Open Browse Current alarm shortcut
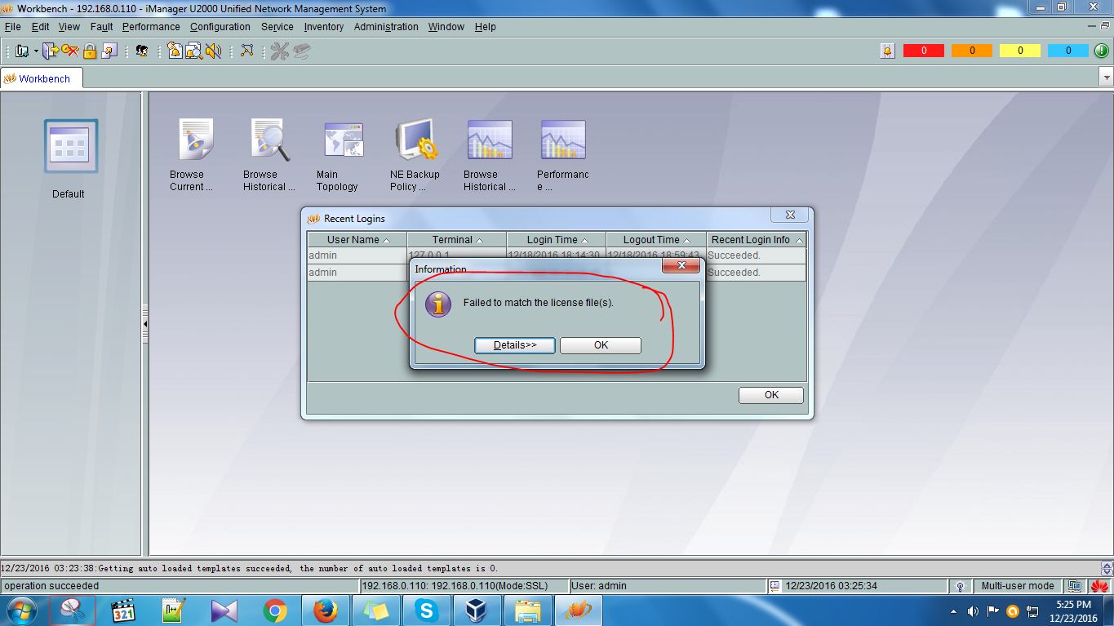 coord(194,139)
